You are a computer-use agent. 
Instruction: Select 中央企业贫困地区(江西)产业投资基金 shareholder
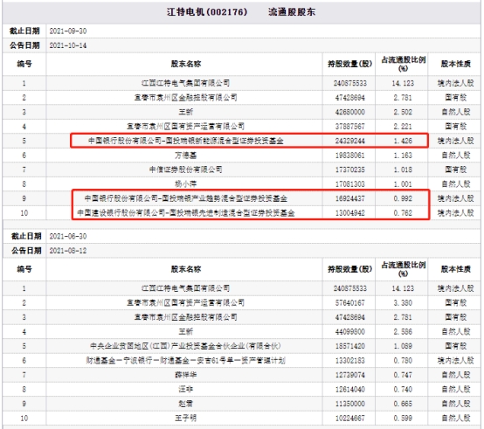coord(185,346)
